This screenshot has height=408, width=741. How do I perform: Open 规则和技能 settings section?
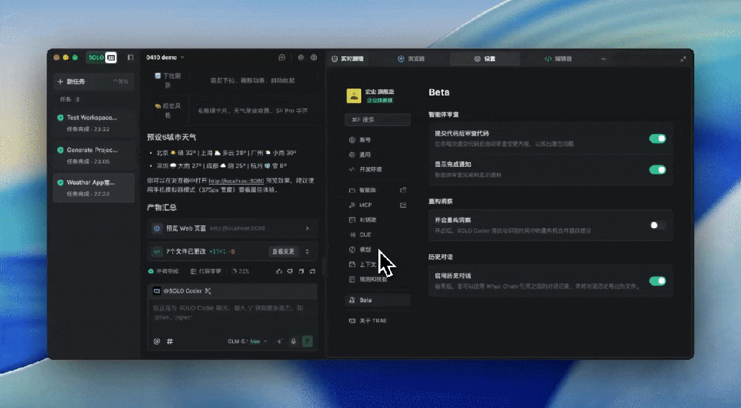(378, 280)
